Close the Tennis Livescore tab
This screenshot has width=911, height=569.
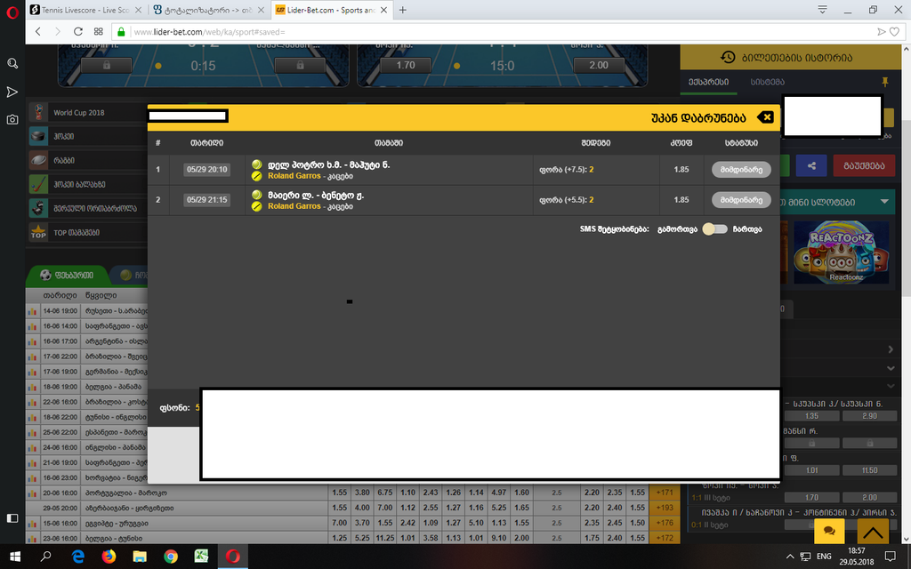click(x=138, y=10)
